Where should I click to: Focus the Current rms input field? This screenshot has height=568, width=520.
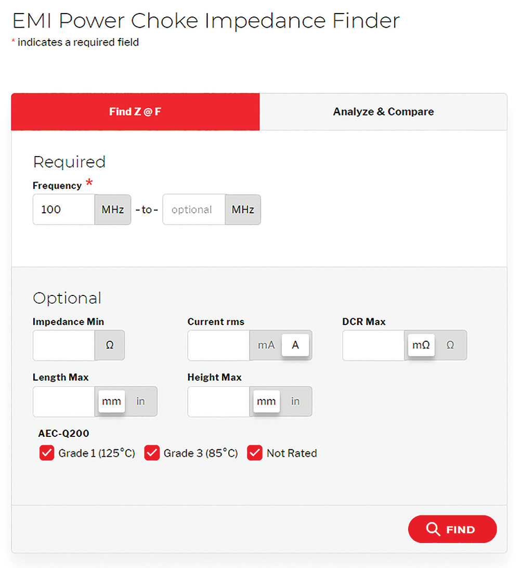pos(219,345)
